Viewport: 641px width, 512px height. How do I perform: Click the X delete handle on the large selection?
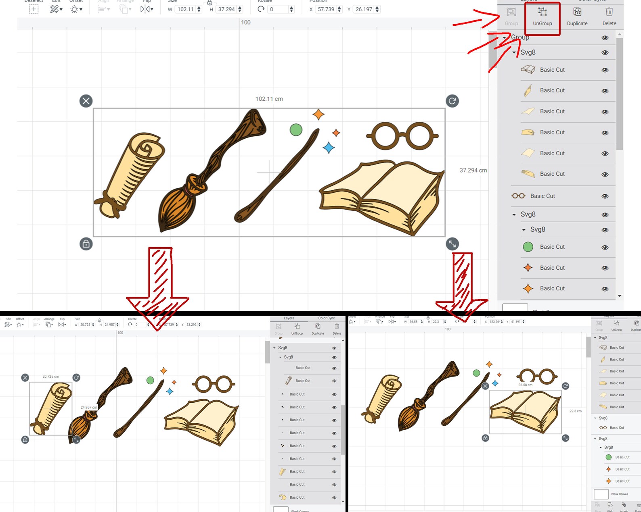pyautogui.click(x=86, y=101)
